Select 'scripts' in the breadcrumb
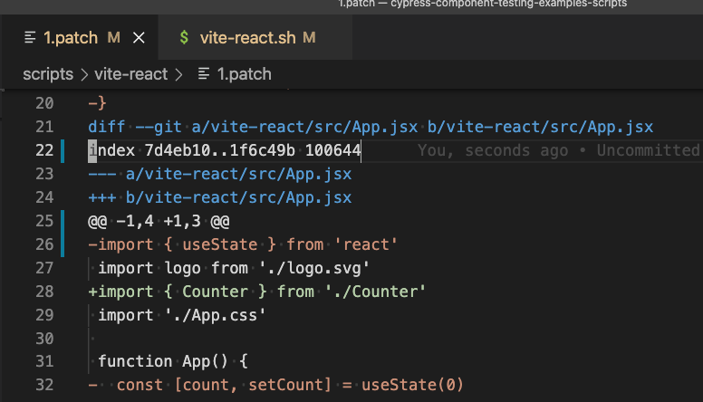 pos(48,74)
